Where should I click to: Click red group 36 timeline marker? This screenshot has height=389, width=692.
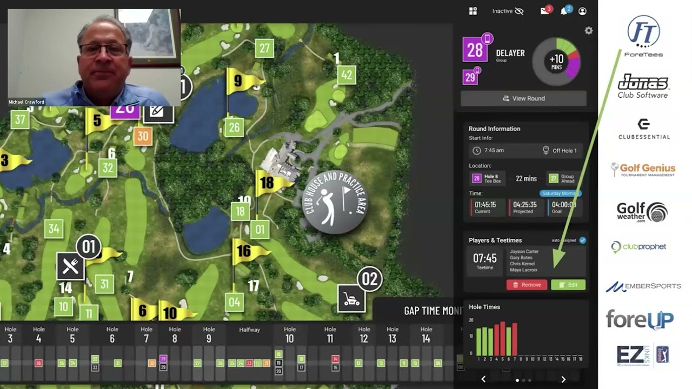point(38,363)
